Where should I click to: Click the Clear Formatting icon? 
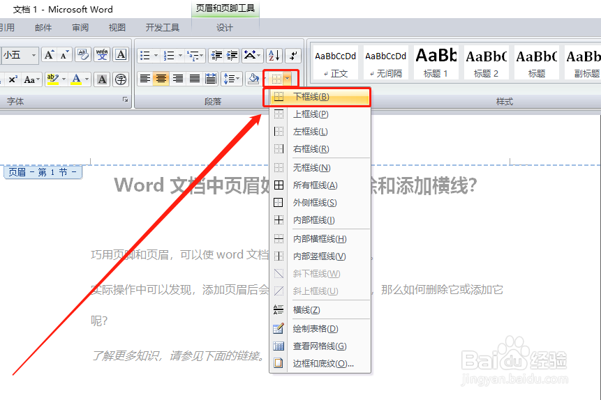coord(83,55)
